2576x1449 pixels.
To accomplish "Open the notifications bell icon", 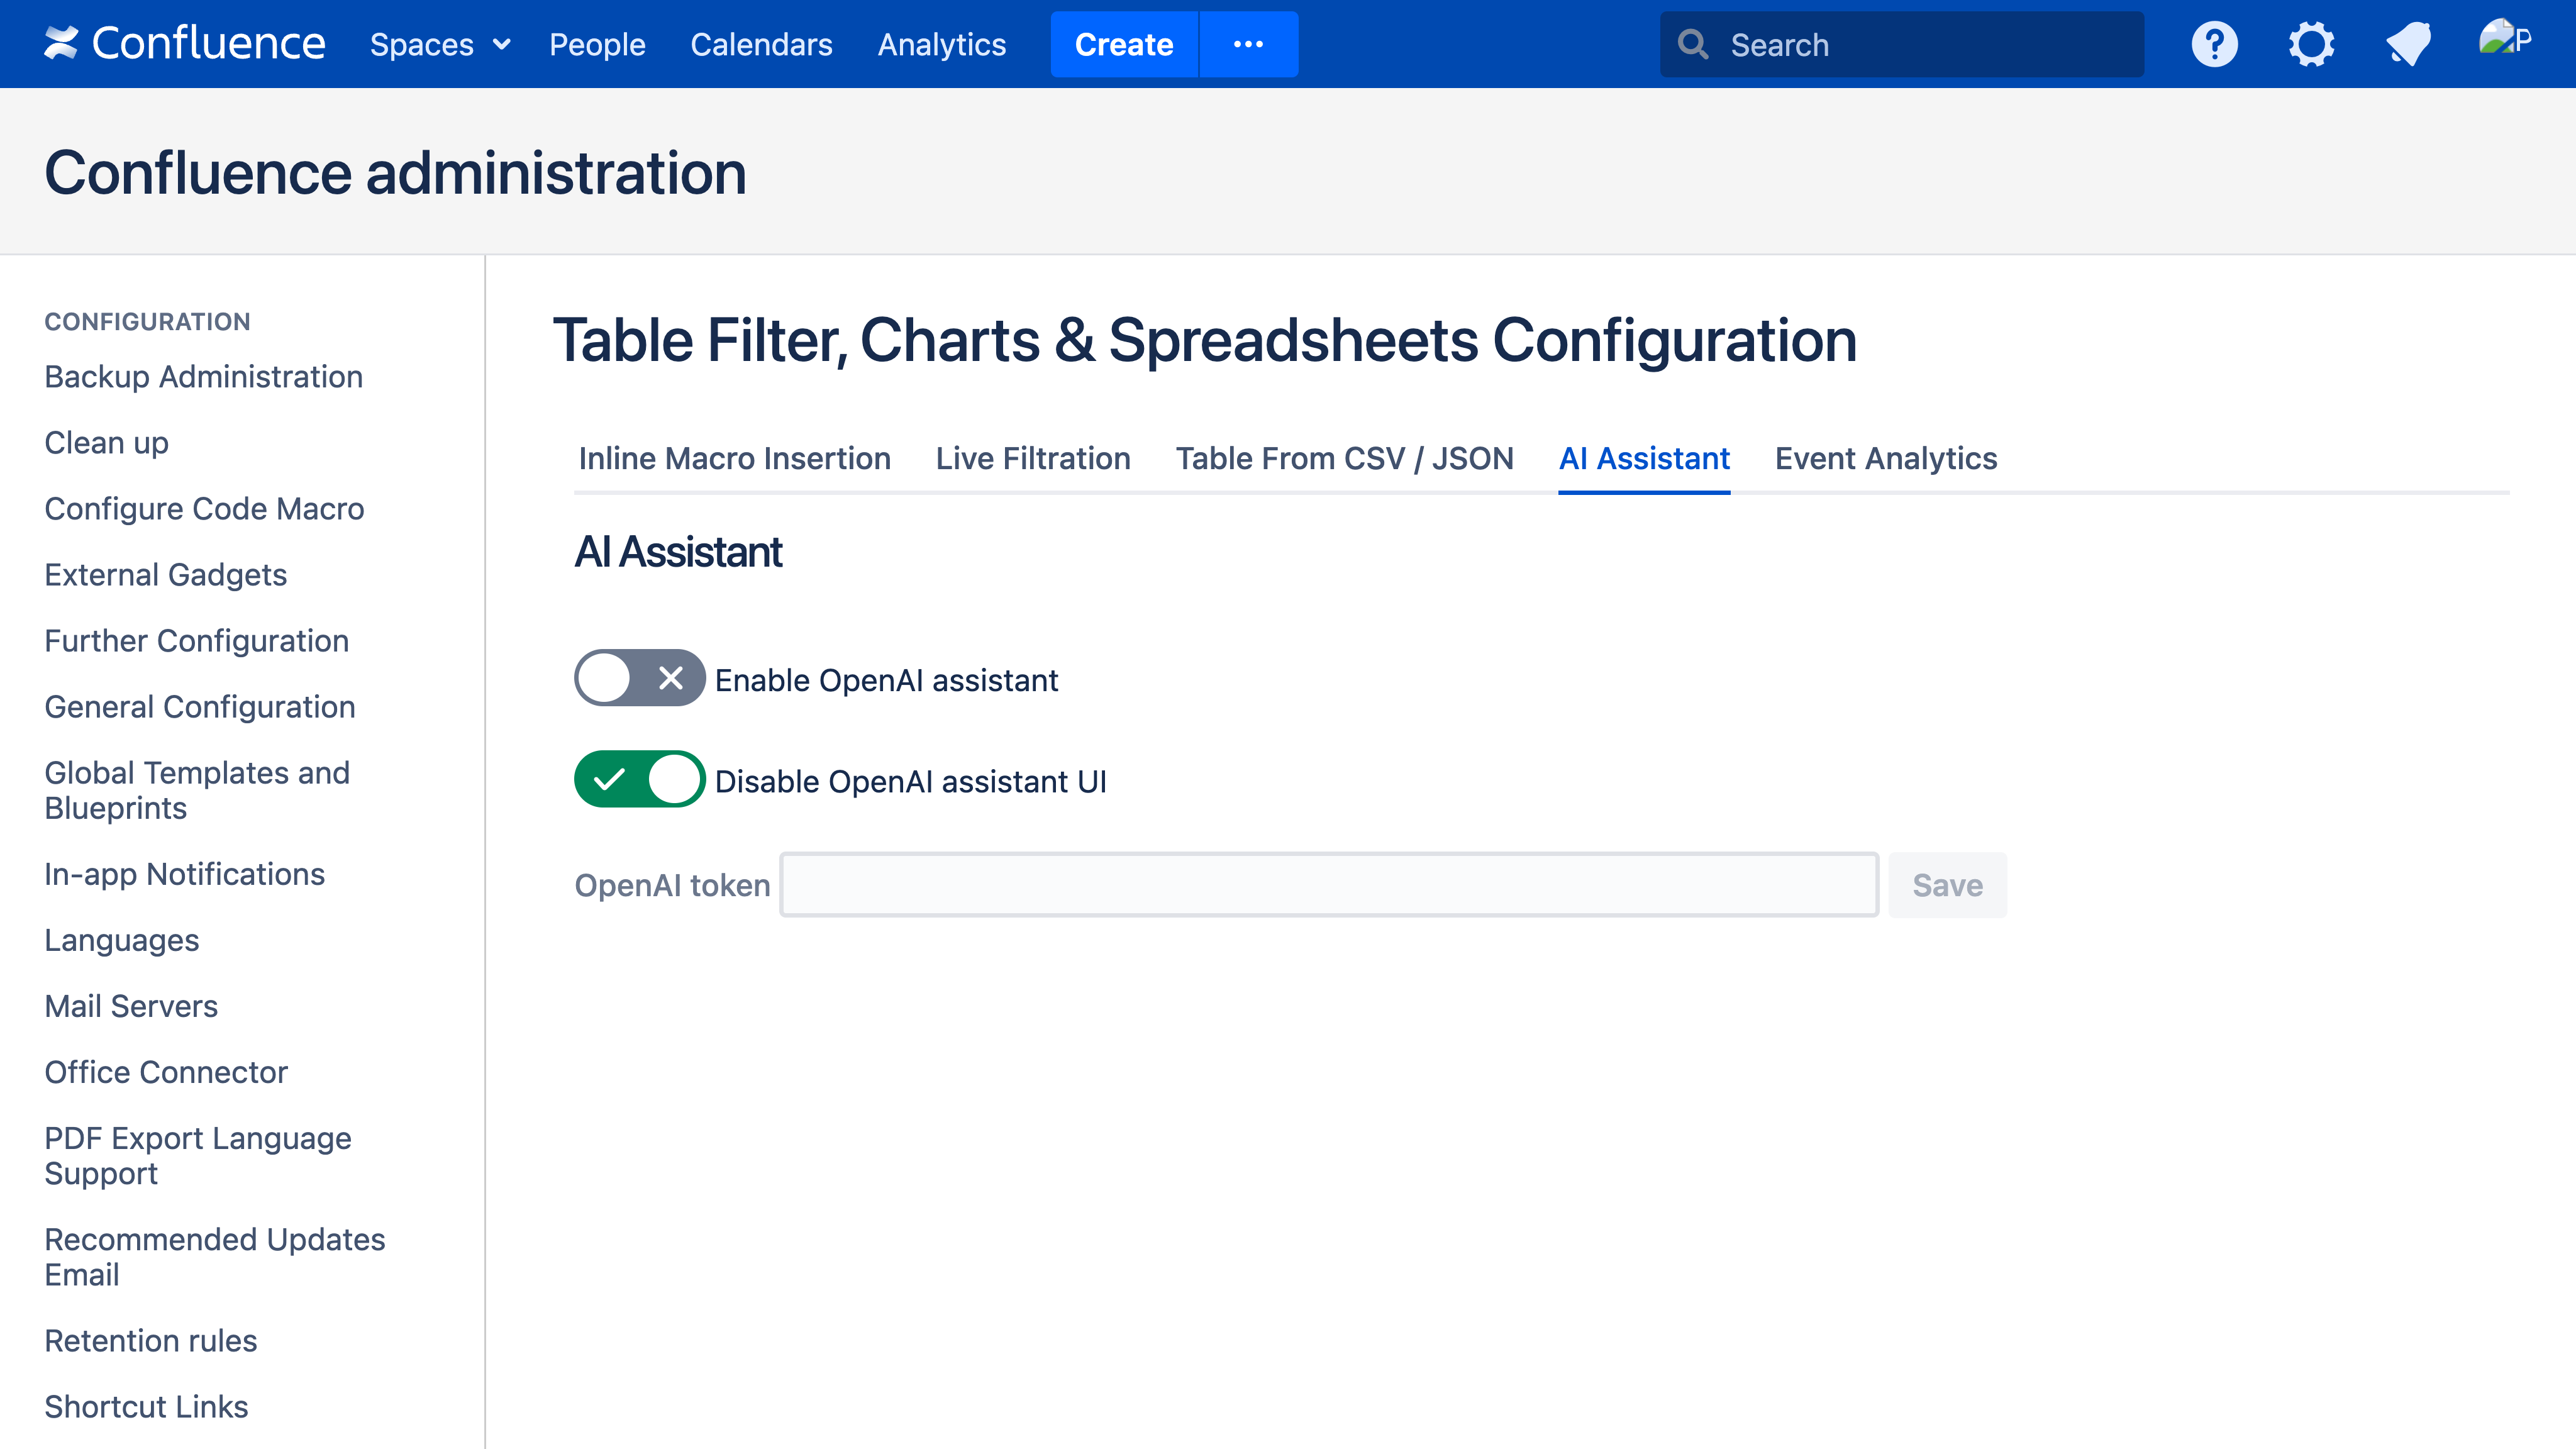I will pos(2408,44).
